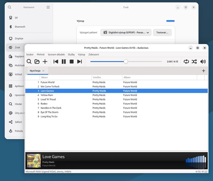The height and width of the screenshot is (181, 213).
Task: Open the Zobrazení menu
Action: 94,55
